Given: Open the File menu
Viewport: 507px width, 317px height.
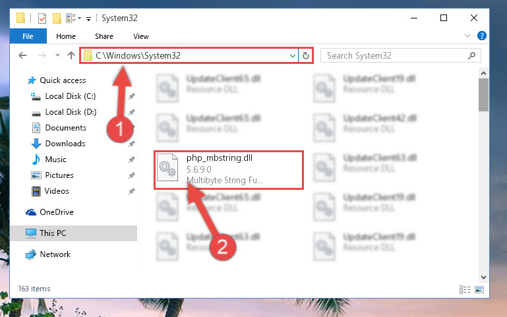Looking at the screenshot, I should pos(28,36).
